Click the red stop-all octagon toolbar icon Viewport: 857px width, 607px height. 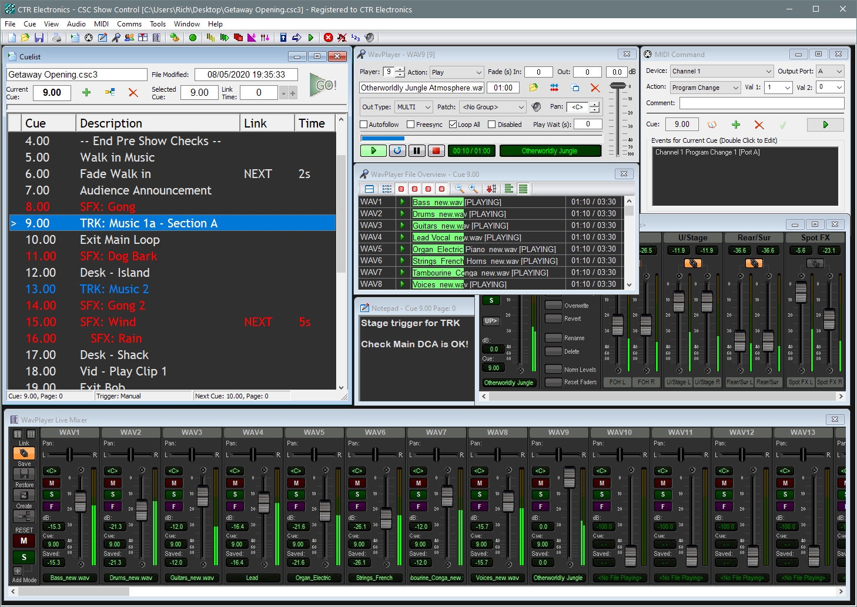[328, 37]
